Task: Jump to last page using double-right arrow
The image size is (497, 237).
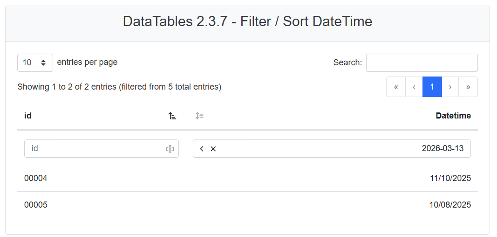Action: point(468,87)
